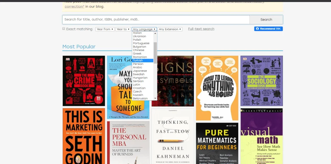Image resolution: width=331 pixels, height=164 pixels.
Task: Open the Any Extension dropdown
Action: click(170, 29)
